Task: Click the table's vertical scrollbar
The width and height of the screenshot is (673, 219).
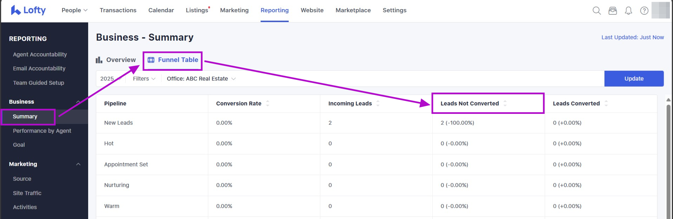Action: click(x=668, y=158)
